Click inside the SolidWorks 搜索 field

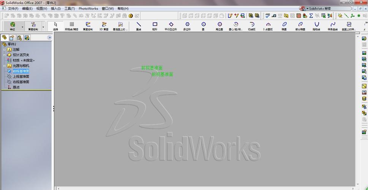330,8
